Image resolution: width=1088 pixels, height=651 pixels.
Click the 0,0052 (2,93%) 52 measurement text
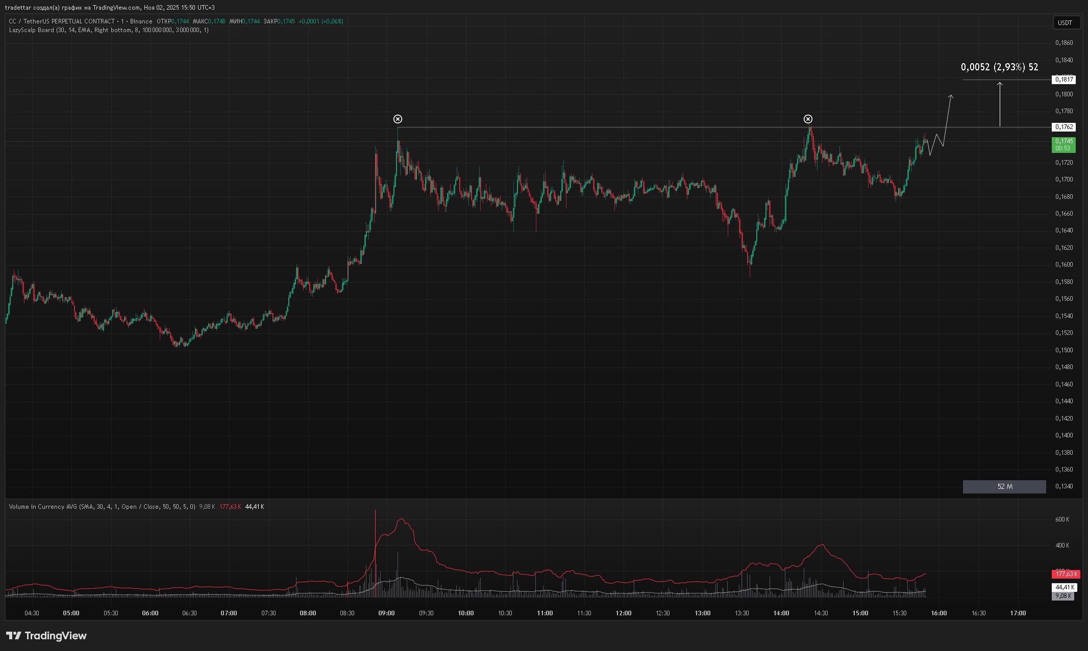(x=999, y=67)
